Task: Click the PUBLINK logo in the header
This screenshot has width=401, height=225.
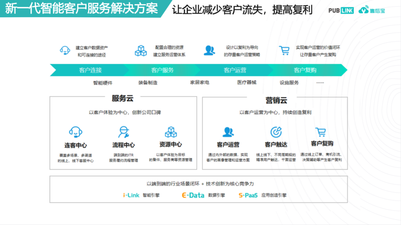Action: (x=341, y=10)
